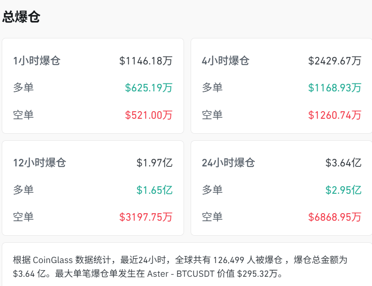This screenshot has width=372, height=286.
Task: Click 24-hour short value $6868.95万
Action: (x=334, y=217)
